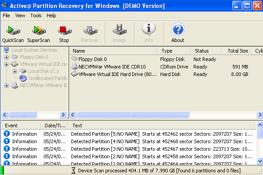The width and height of the screenshot is (263, 175).
Task: Click the green scan progress bar
Action: click(x=3, y=171)
